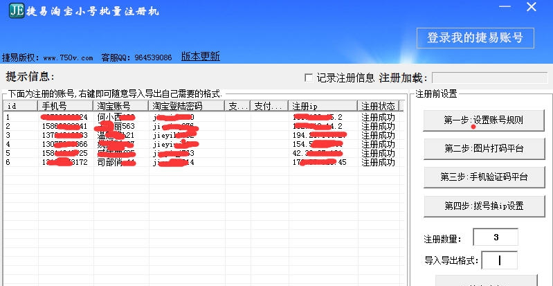
Task: Click the 注册状态 column header
Action: coord(378,105)
